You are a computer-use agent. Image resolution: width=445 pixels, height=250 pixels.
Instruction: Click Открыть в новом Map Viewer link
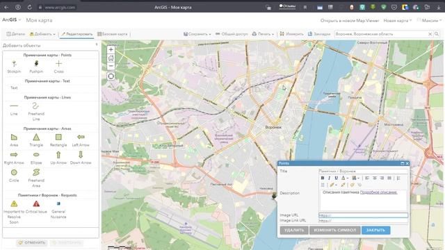tap(350, 20)
